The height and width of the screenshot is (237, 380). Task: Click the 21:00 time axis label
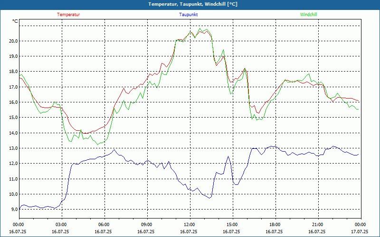tap(318, 225)
